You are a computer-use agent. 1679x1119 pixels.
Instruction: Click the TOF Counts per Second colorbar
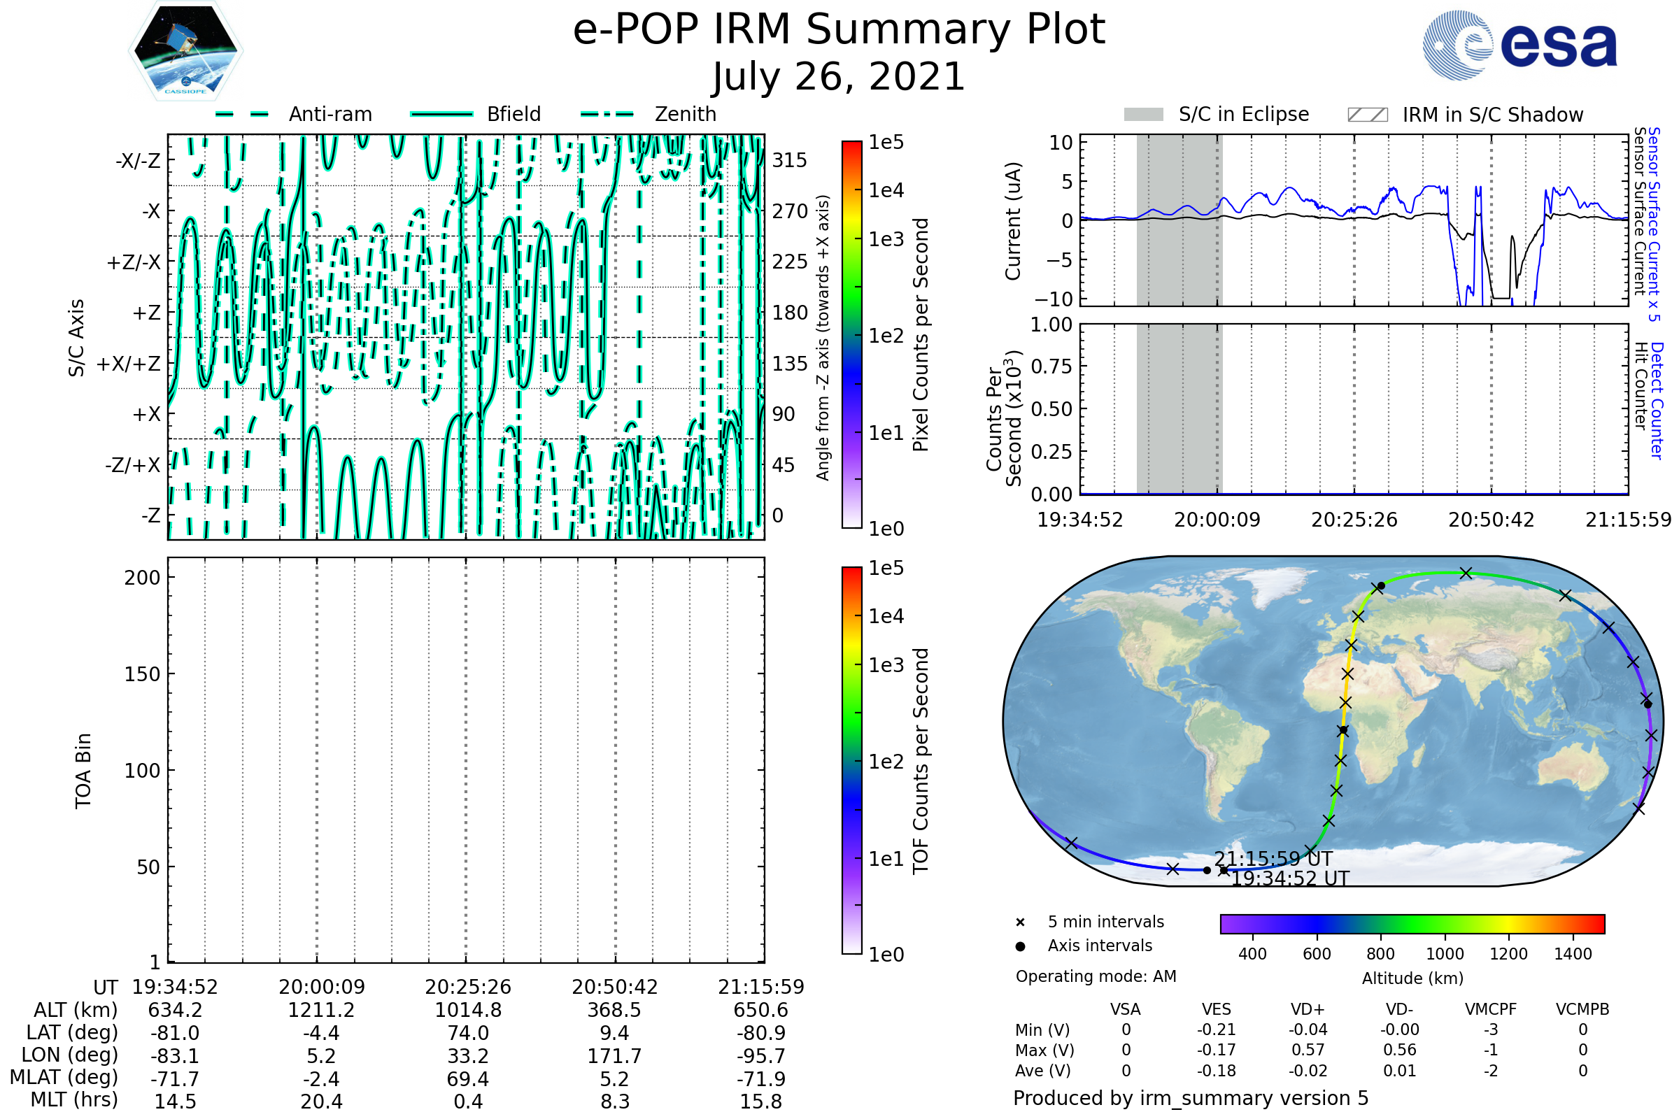851,761
